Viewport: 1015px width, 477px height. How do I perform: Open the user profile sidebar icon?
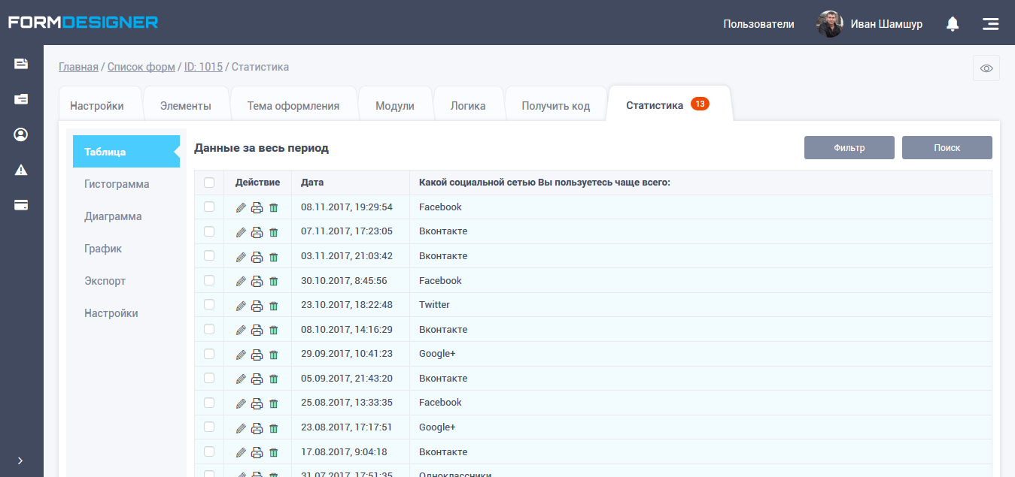21,134
